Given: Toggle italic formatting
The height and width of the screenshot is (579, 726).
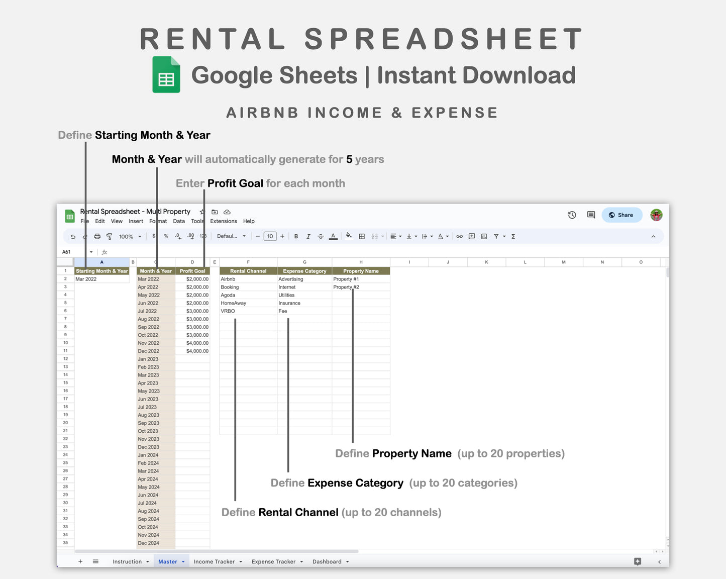Looking at the screenshot, I should pyautogui.click(x=308, y=236).
